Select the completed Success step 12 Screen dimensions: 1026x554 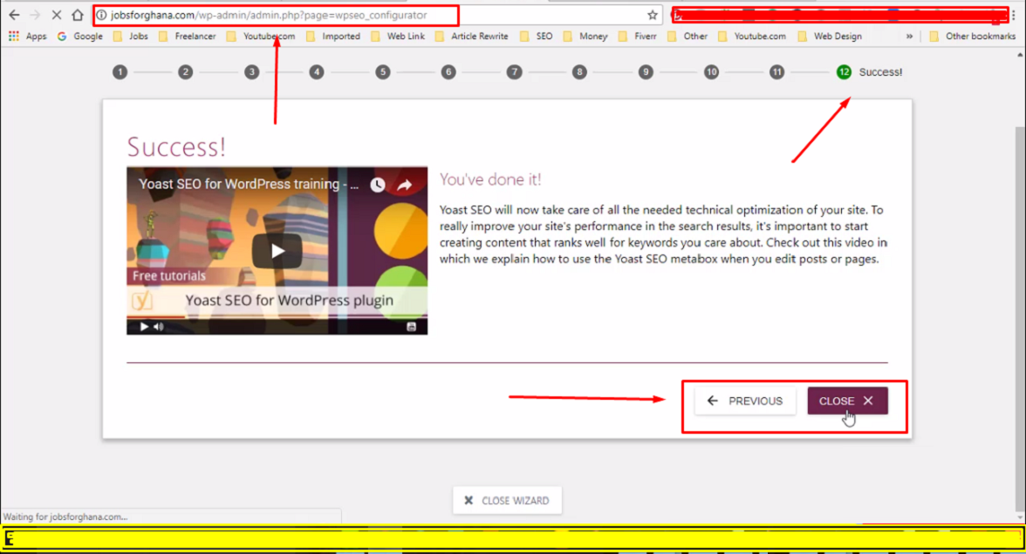843,72
